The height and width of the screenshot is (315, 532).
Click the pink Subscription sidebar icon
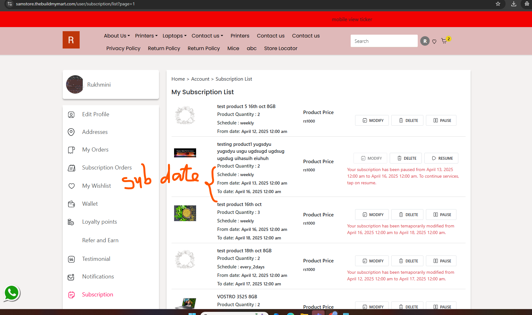[71, 295]
